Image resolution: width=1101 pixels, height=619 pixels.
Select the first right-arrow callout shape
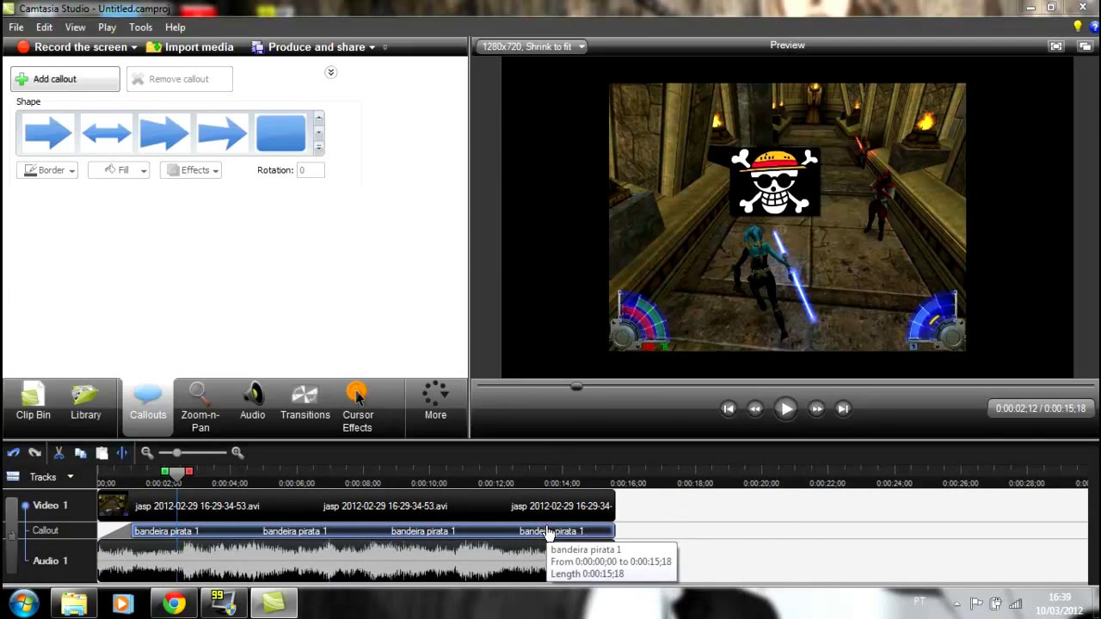click(48, 133)
